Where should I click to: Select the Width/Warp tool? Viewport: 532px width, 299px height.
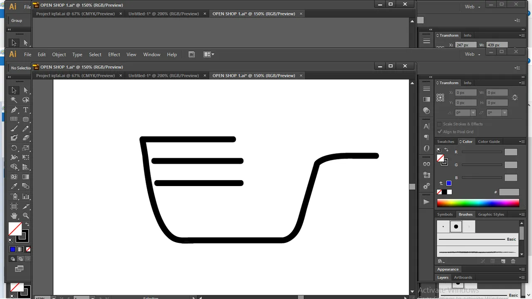click(14, 157)
